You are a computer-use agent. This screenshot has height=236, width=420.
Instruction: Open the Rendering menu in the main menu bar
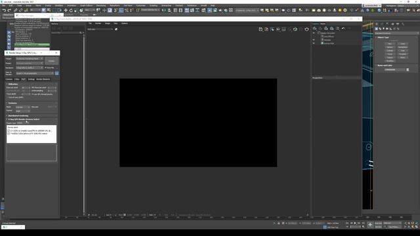point(101,5)
